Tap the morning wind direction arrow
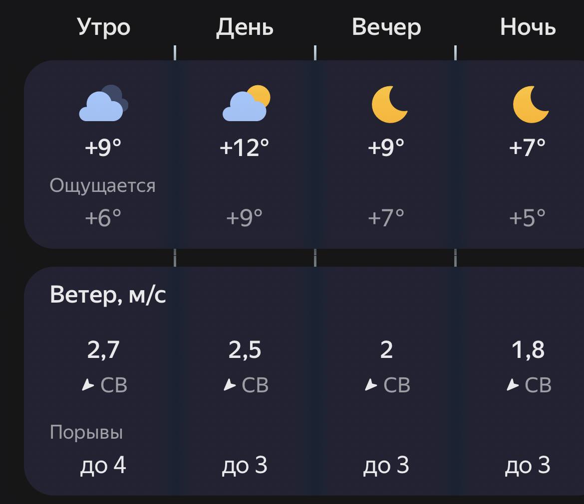Screen dimensions: 584x504 point(88,385)
